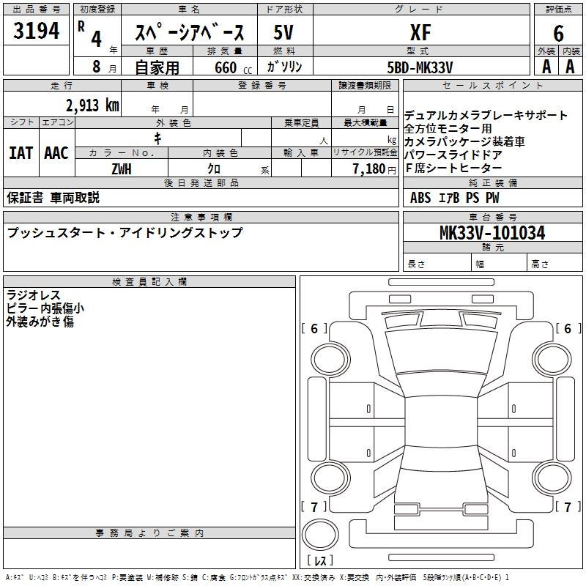Click the damage code legend at bottom
586x586 pixels.
(x=257, y=577)
